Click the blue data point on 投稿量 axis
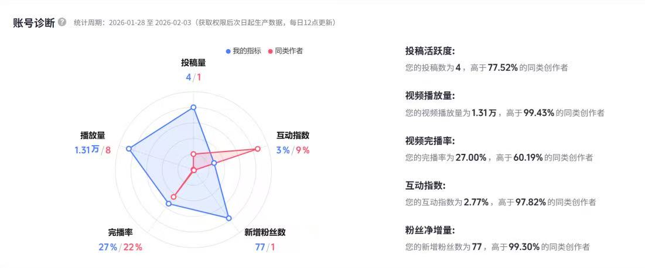The image size is (645, 268). [x=193, y=107]
